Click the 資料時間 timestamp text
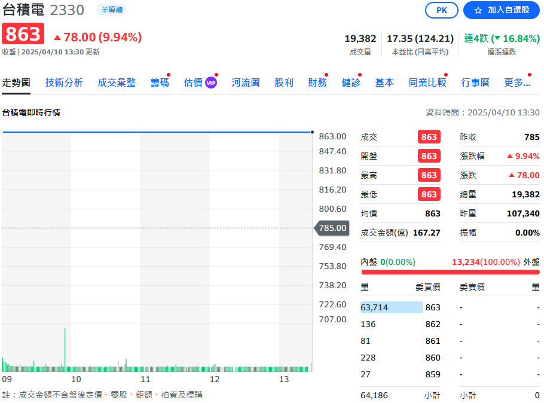544x403 pixels. (482, 112)
